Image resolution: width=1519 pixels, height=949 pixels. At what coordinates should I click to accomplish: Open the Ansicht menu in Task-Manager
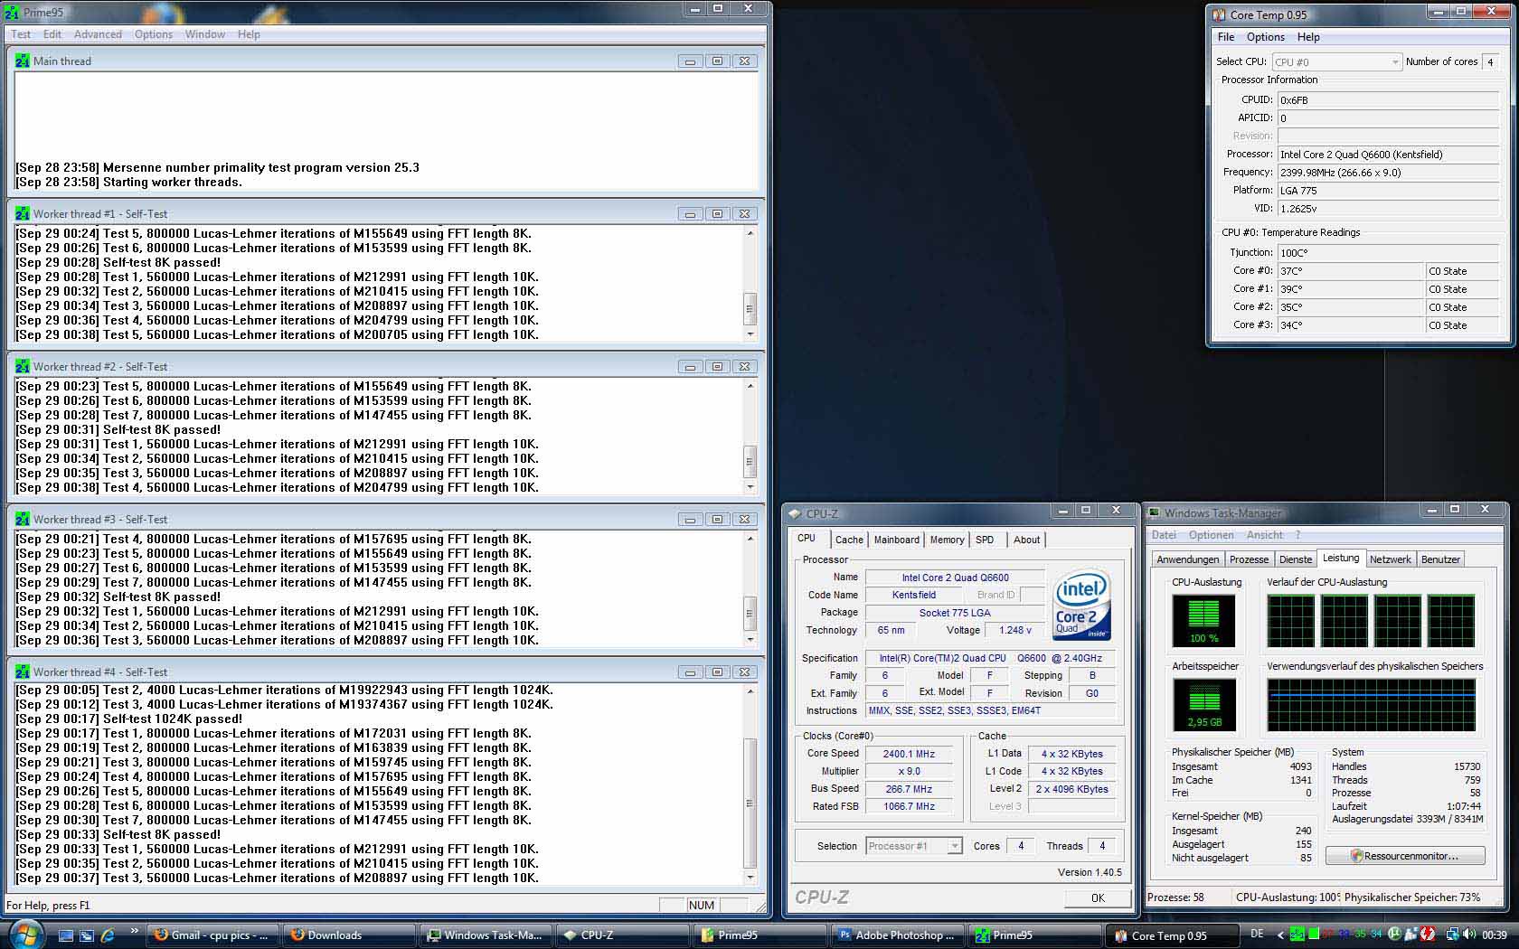(1265, 535)
